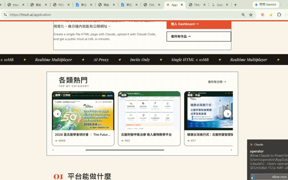Click the 01 平台能做什麼 heading

coord(82,176)
